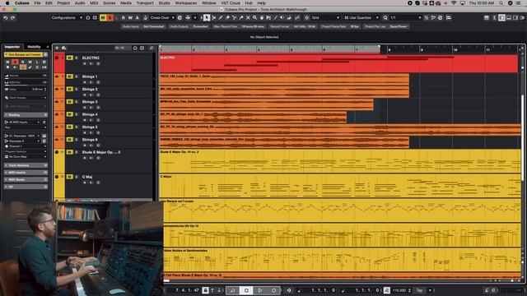Select the Glue tool

coord(241,17)
